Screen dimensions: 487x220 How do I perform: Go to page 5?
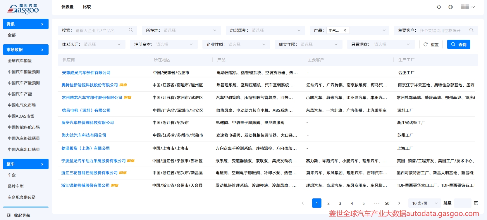tap(364, 203)
